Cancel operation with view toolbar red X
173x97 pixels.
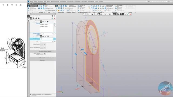coord(130,14)
